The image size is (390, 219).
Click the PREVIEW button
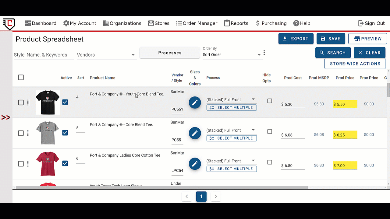tap(367, 39)
